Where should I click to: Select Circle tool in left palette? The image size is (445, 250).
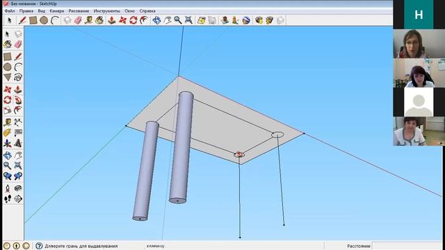point(8,67)
